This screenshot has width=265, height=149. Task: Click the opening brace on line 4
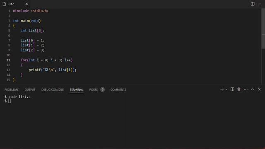pos(14,26)
